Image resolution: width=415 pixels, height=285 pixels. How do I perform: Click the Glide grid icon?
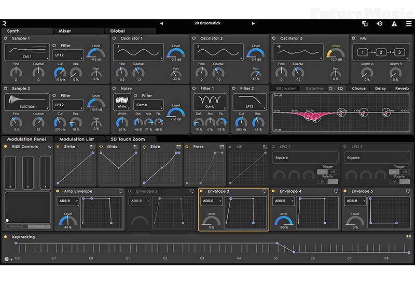pos(135,147)
